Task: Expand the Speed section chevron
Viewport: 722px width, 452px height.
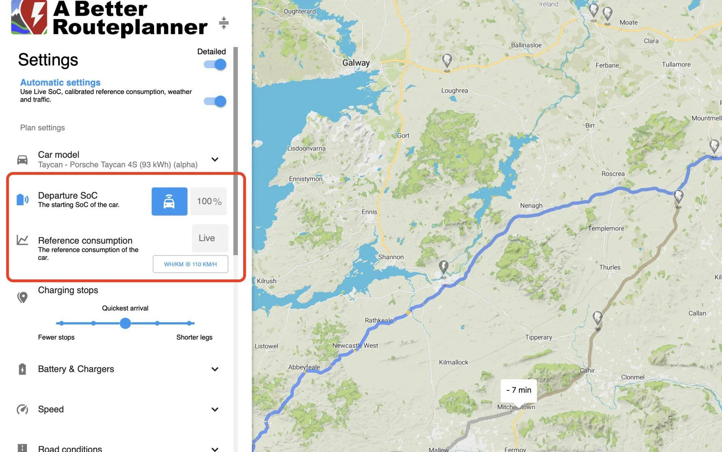Action: coord(215,409)
